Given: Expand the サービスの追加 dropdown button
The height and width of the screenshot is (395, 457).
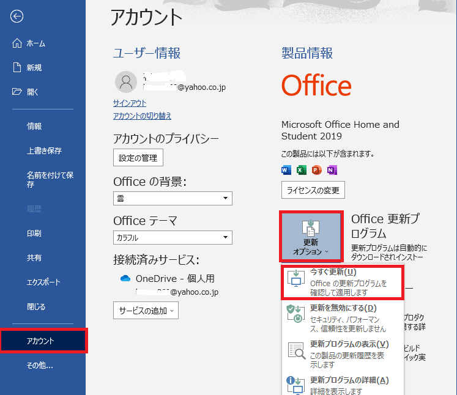Looking at the screenshot, I should 146,310.
